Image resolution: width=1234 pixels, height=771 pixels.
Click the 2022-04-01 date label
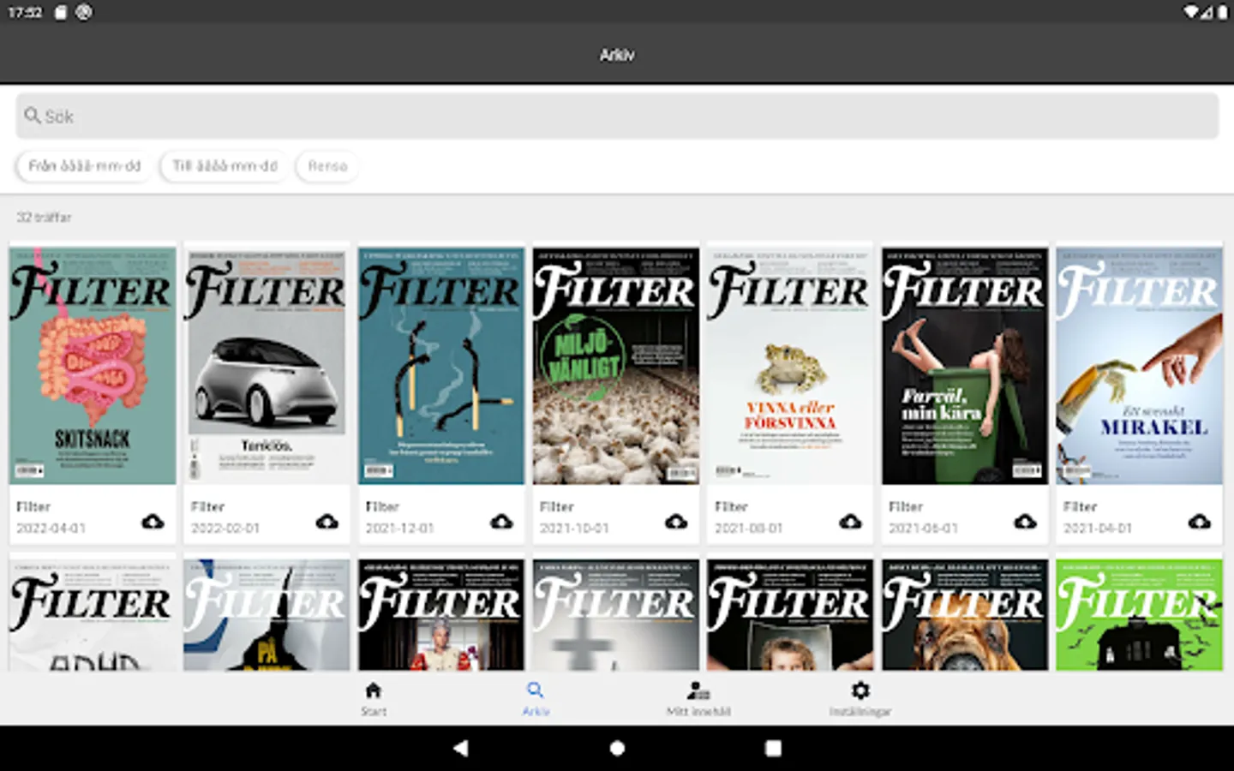[51, 528]
